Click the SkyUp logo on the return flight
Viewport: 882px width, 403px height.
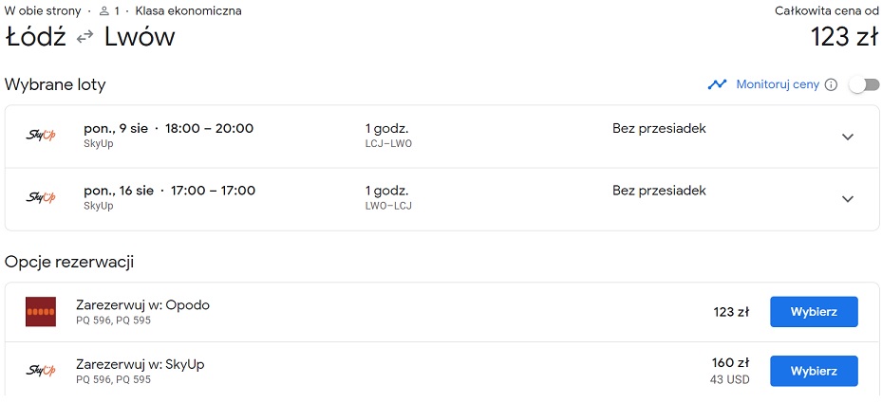point(41,197)
